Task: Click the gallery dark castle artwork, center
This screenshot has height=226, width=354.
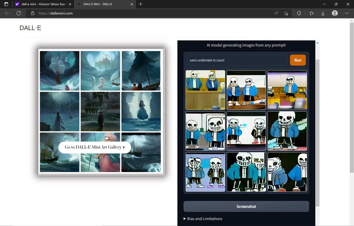Action: coord(100,111)
